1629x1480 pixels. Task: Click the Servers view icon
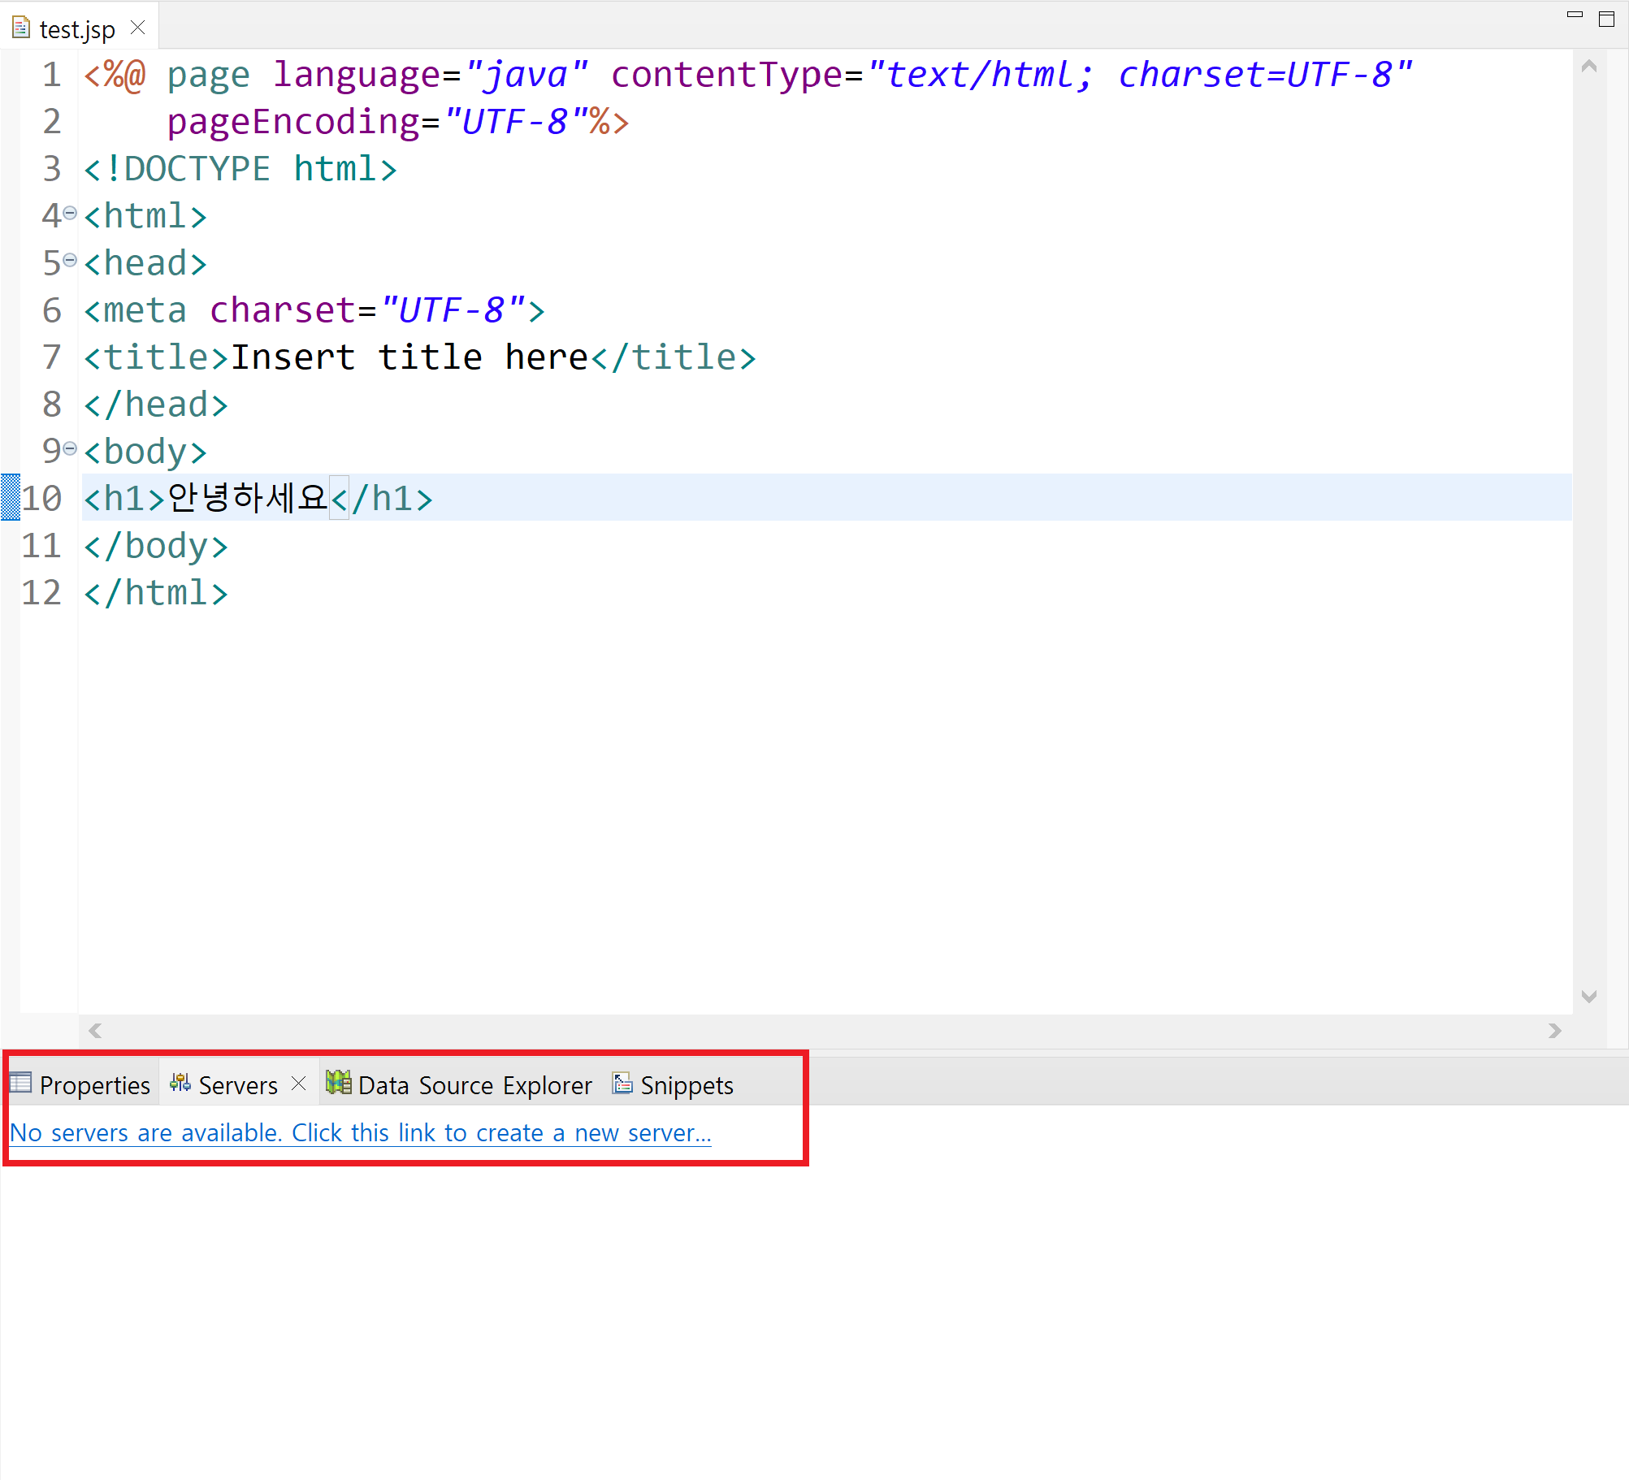(180, 1083)
